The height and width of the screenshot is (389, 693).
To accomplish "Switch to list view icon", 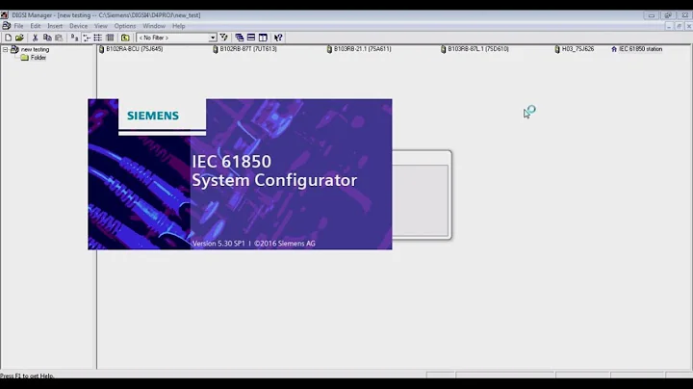I will point(97,38).
